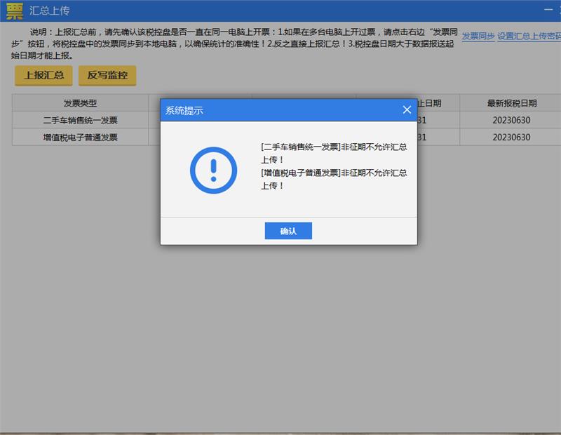Viewport: 561px width, 435px height.
Task: Close the 系统提示 dialog with X
Action: coord(407,110)
